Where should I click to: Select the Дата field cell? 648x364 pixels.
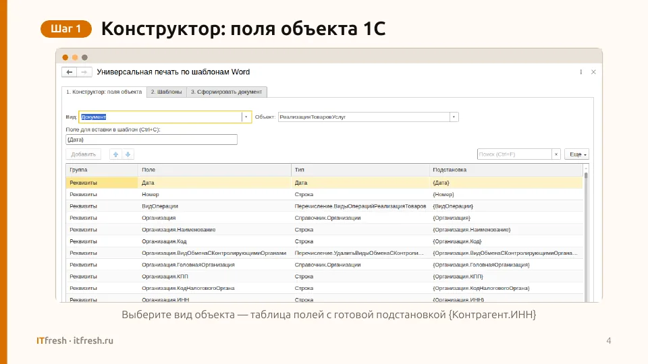tap(215, 183)
